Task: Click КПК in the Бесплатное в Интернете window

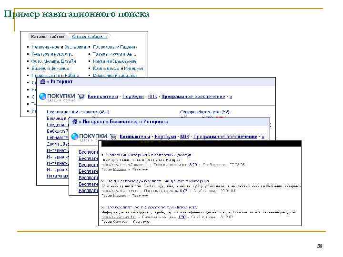Action: tap(185, 137)
